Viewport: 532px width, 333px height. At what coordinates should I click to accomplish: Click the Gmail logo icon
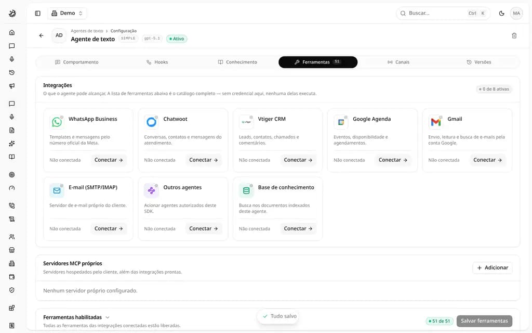(436, 122)
